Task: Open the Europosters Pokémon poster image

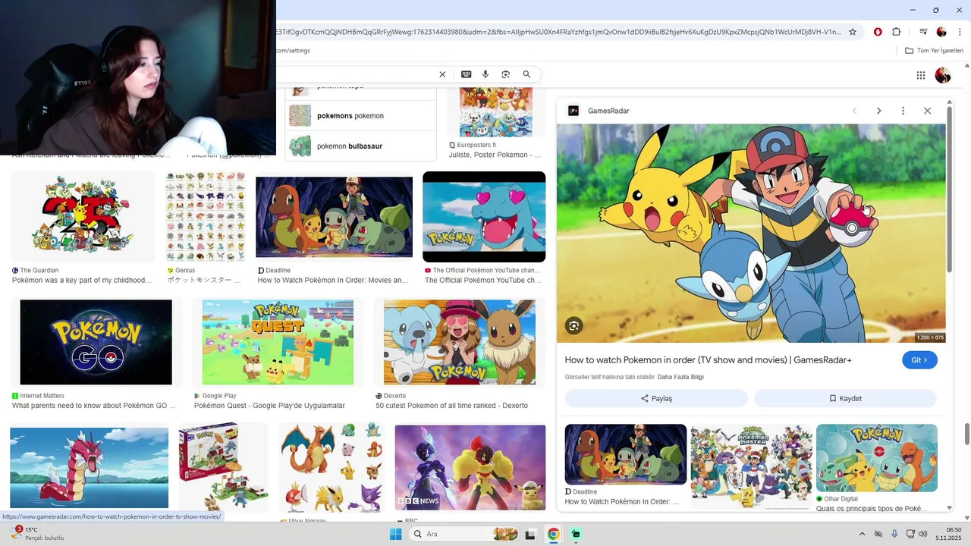Action: click(495, 111)
